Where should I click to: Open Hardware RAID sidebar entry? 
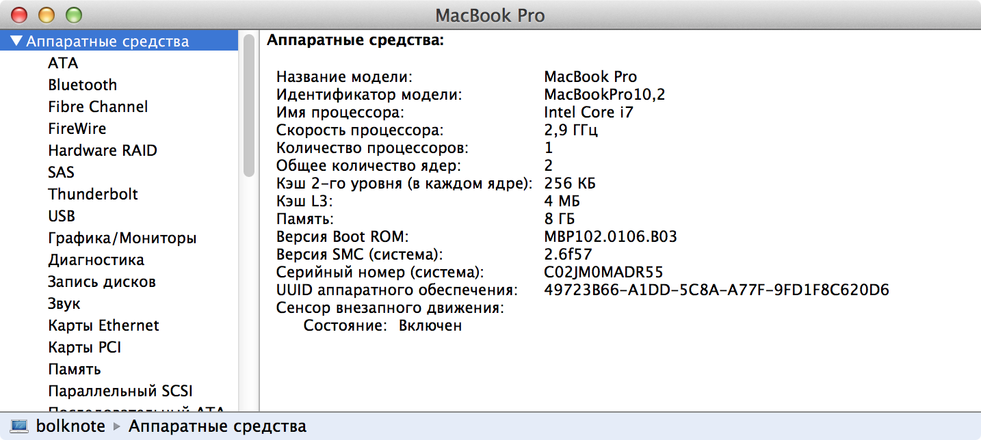click(103, 150)
